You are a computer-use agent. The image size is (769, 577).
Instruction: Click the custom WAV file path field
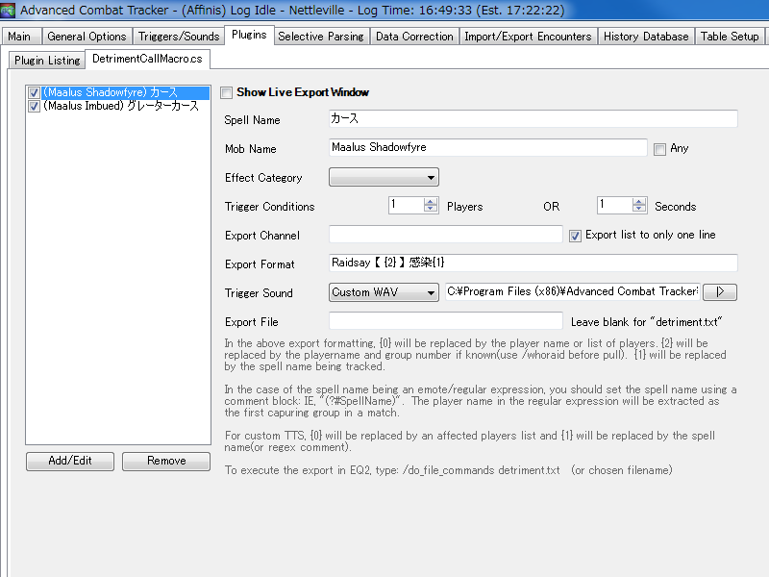(x=573, y=291)
